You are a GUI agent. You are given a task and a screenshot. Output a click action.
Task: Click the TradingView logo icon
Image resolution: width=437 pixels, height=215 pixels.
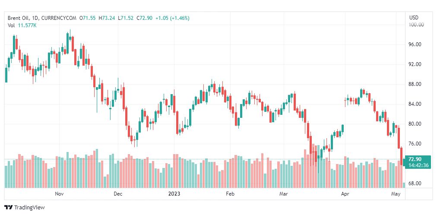[8, 207]
